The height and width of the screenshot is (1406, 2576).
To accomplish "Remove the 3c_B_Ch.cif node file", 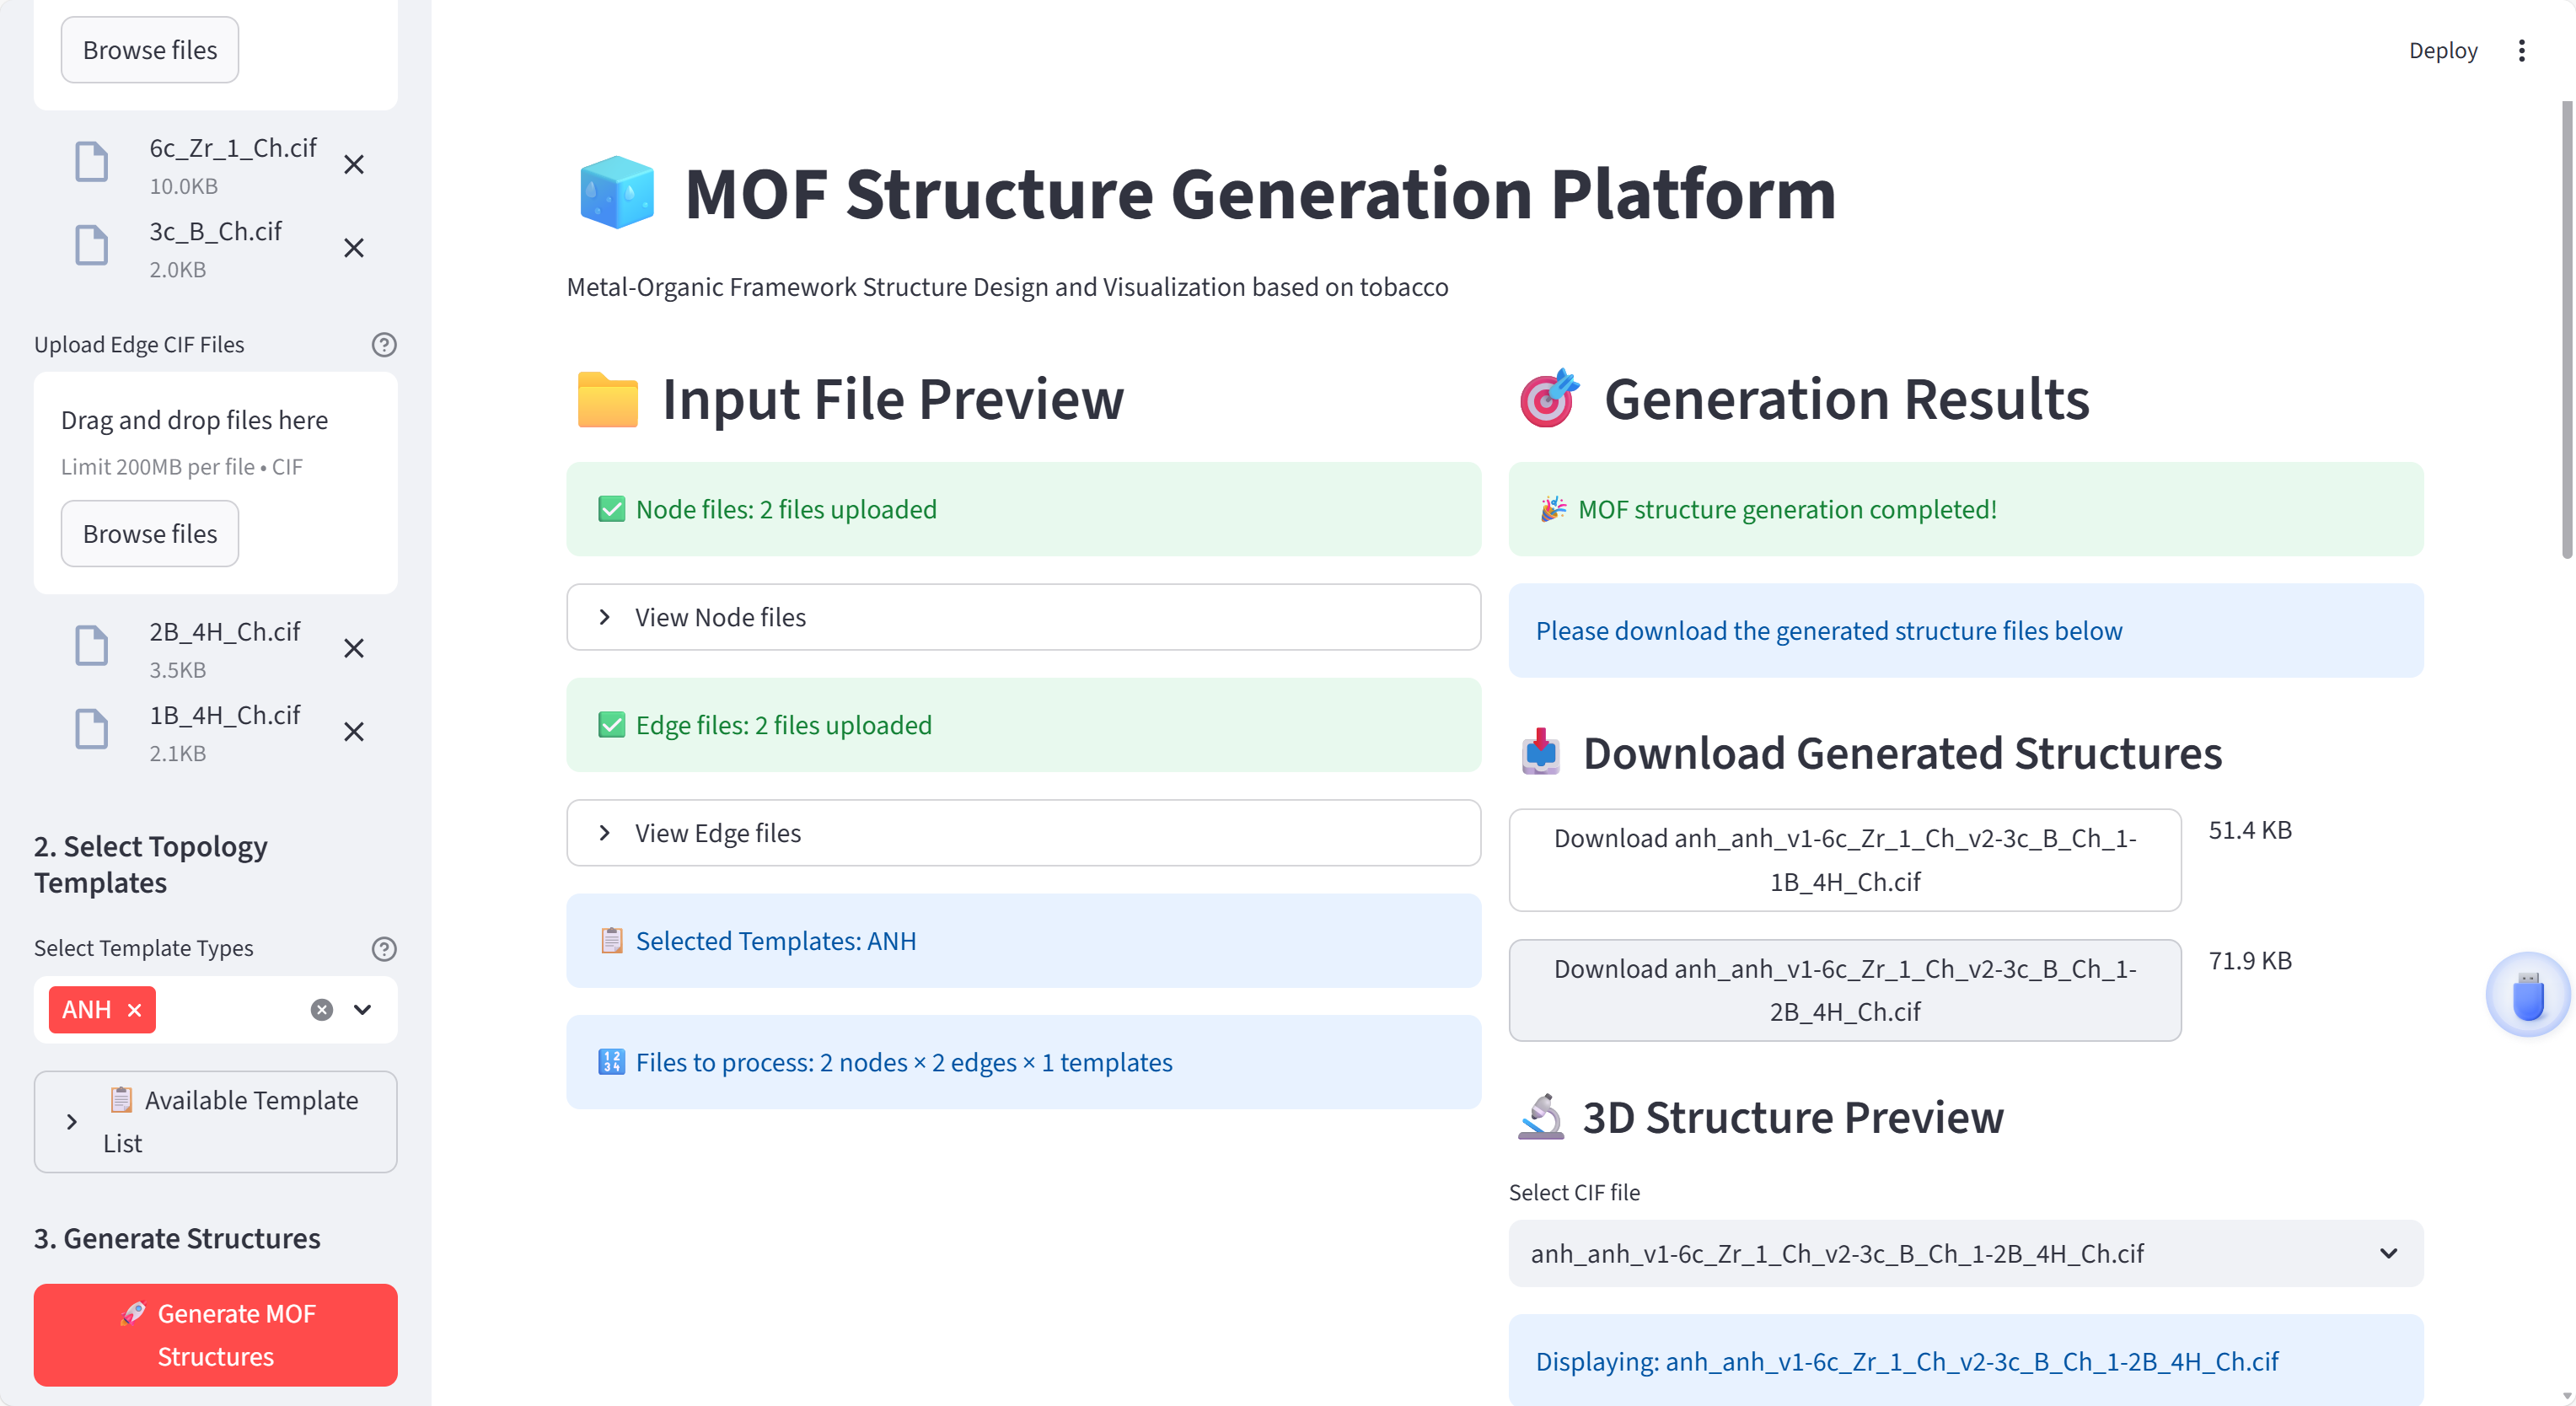I will coord(353,248).
